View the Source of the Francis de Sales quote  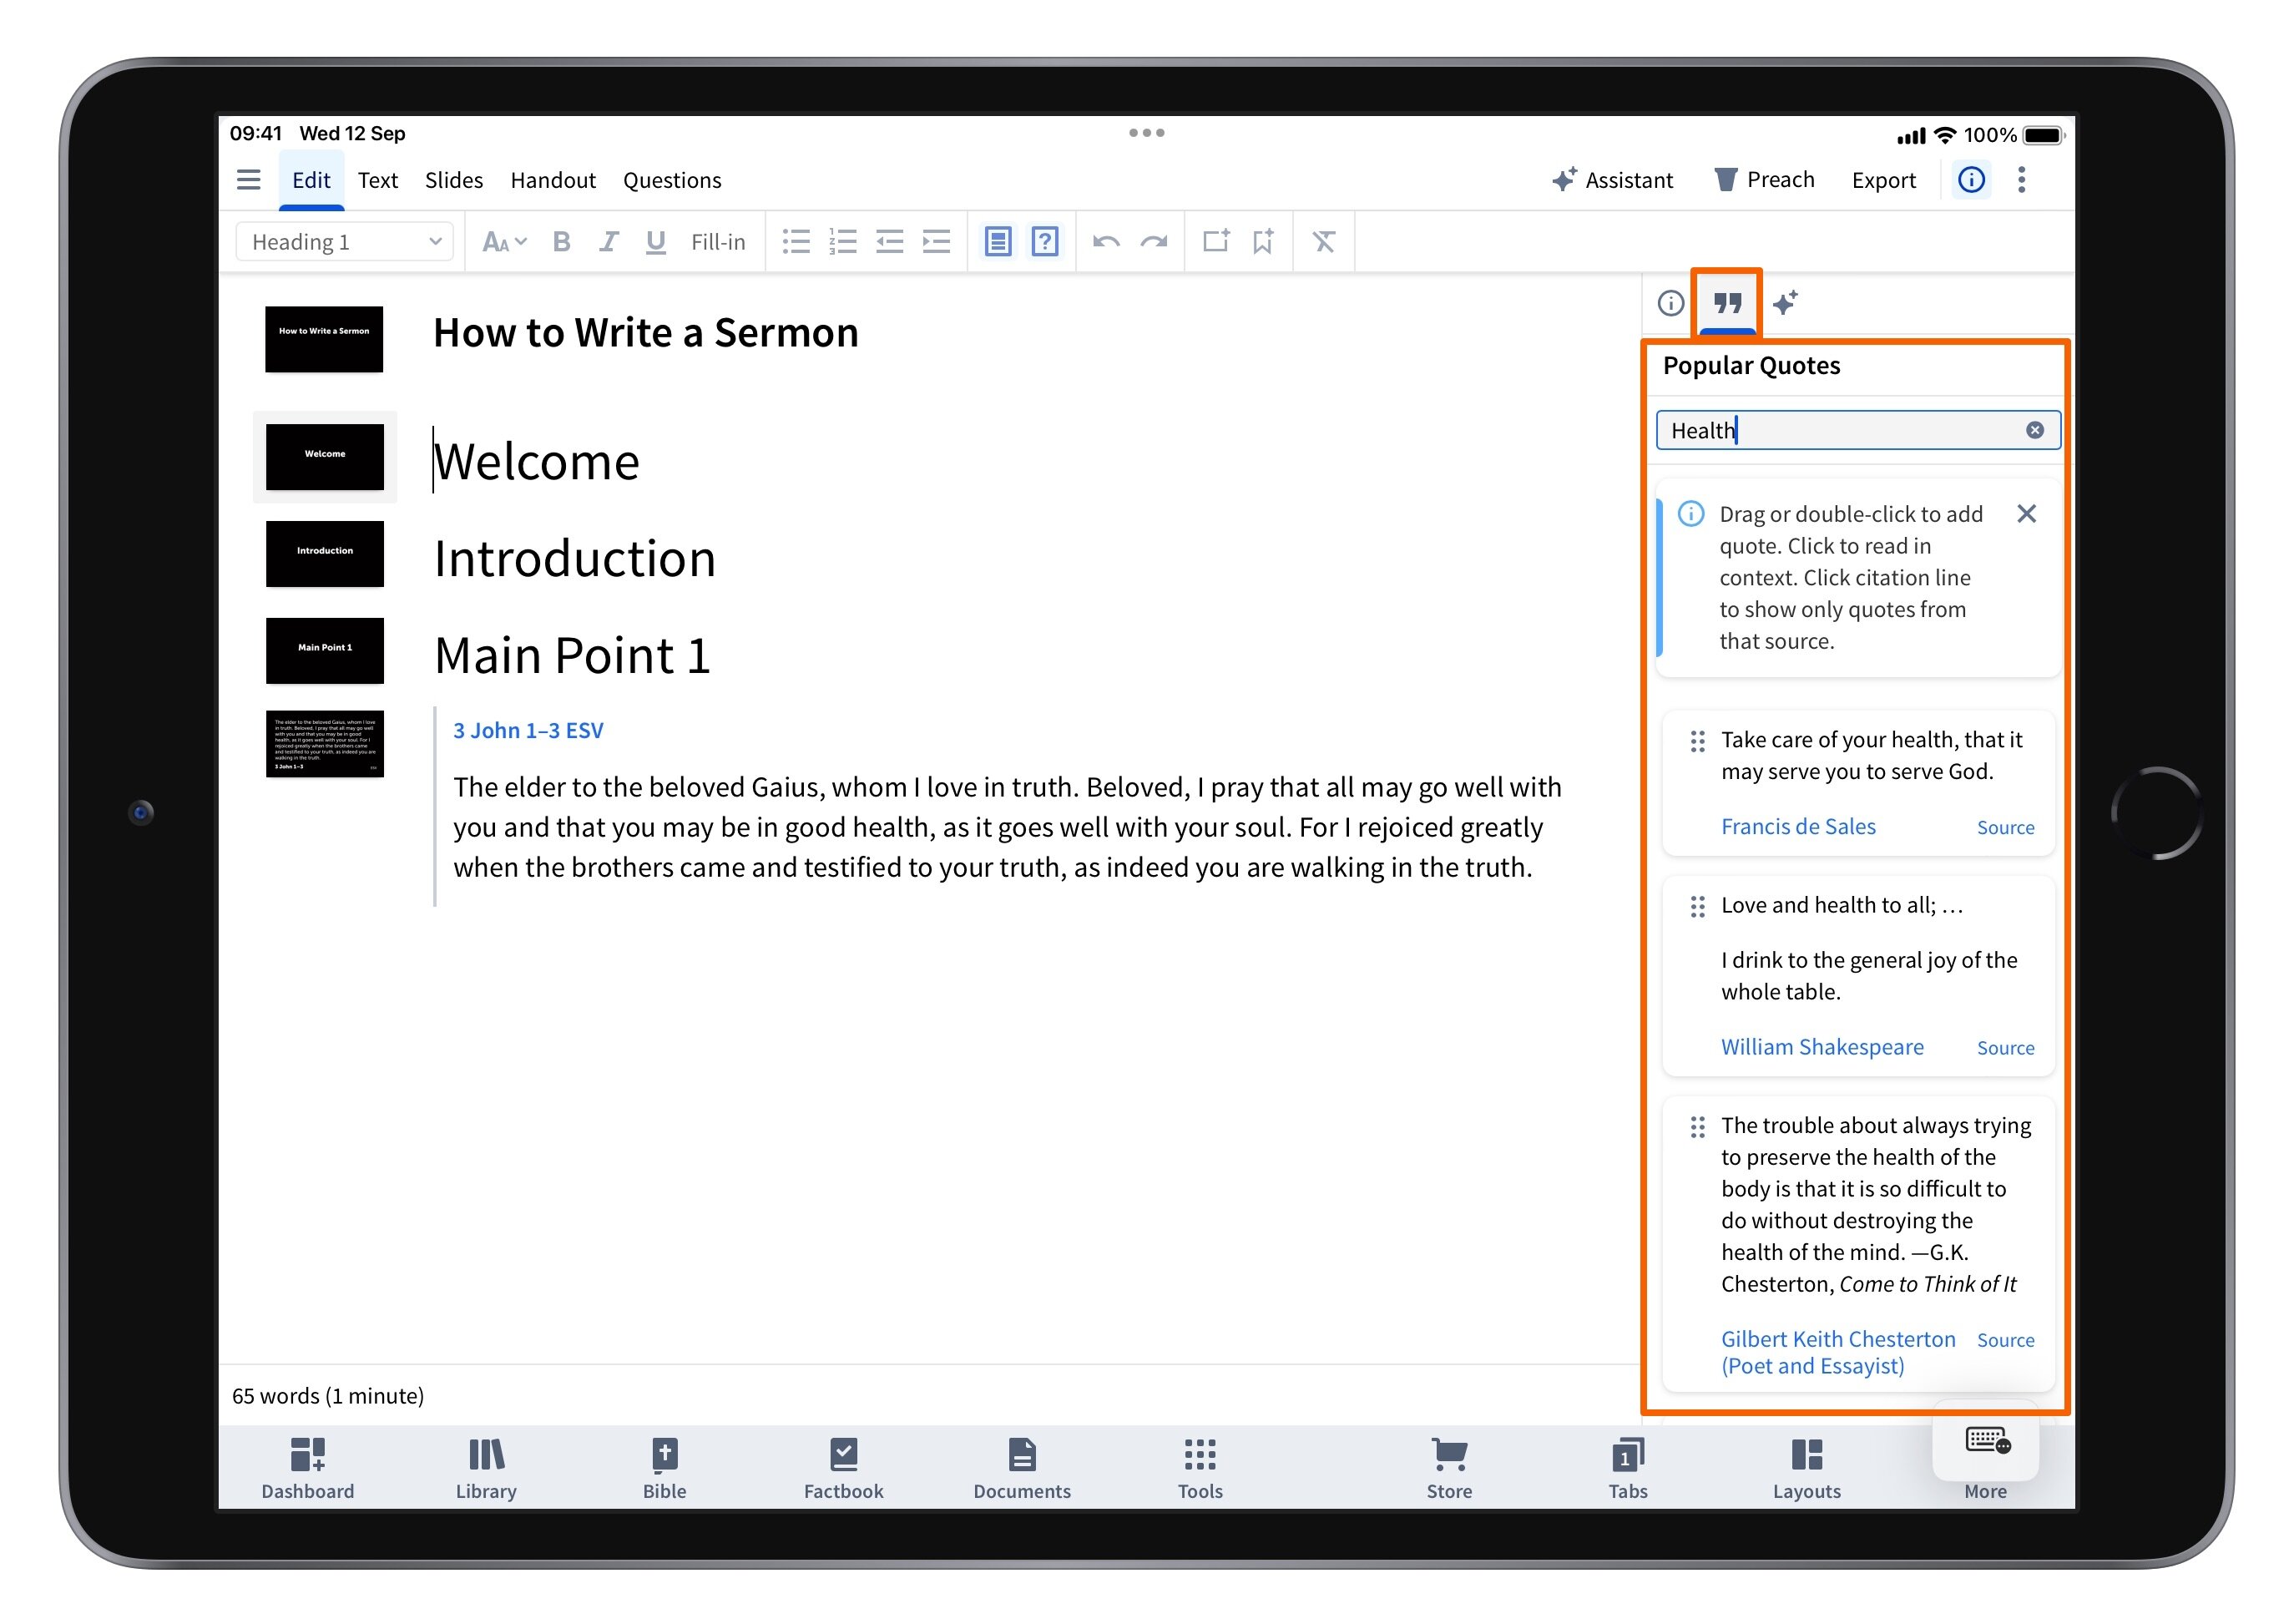[x=2005, y=827]
